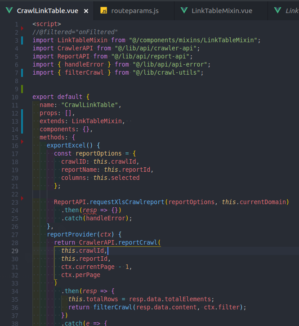Click filterCrawl in the import on line 7

(84, 72)
